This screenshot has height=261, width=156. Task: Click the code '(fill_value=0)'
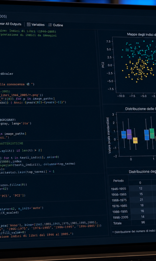pos(13,232)
